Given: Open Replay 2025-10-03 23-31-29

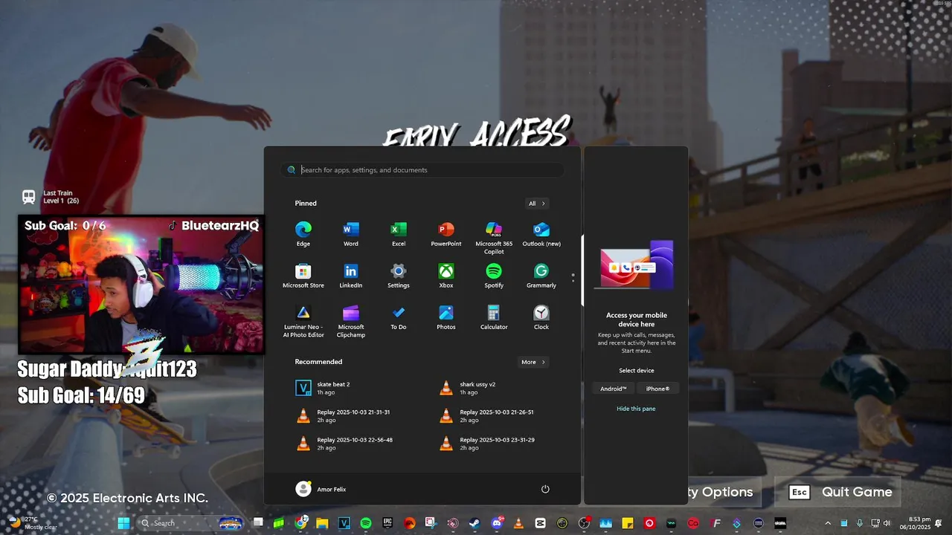Looking at the screenshot, I should click(x=486, y=443).
